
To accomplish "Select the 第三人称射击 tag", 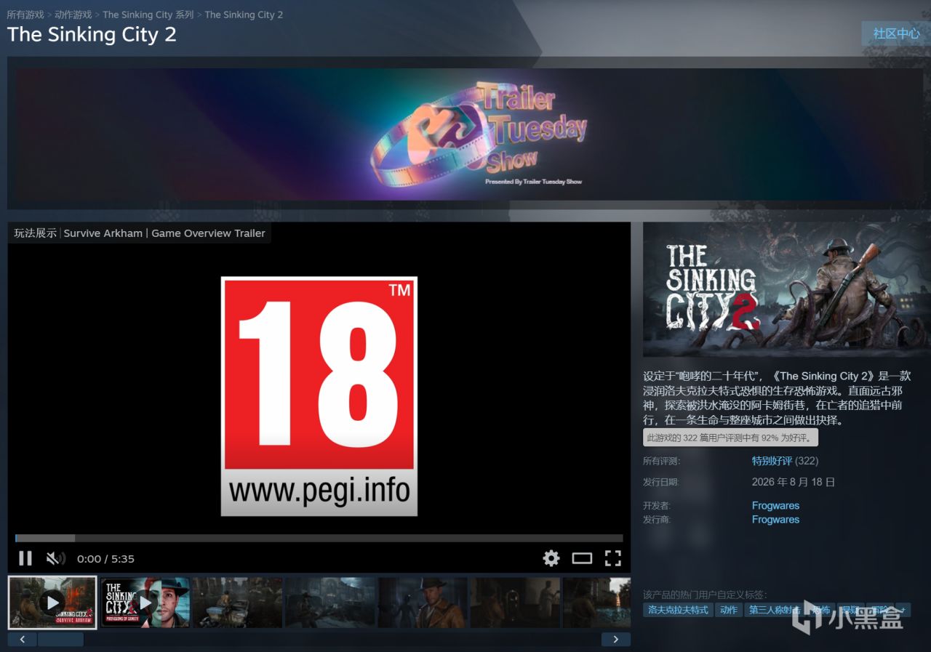I will [773, 610].
